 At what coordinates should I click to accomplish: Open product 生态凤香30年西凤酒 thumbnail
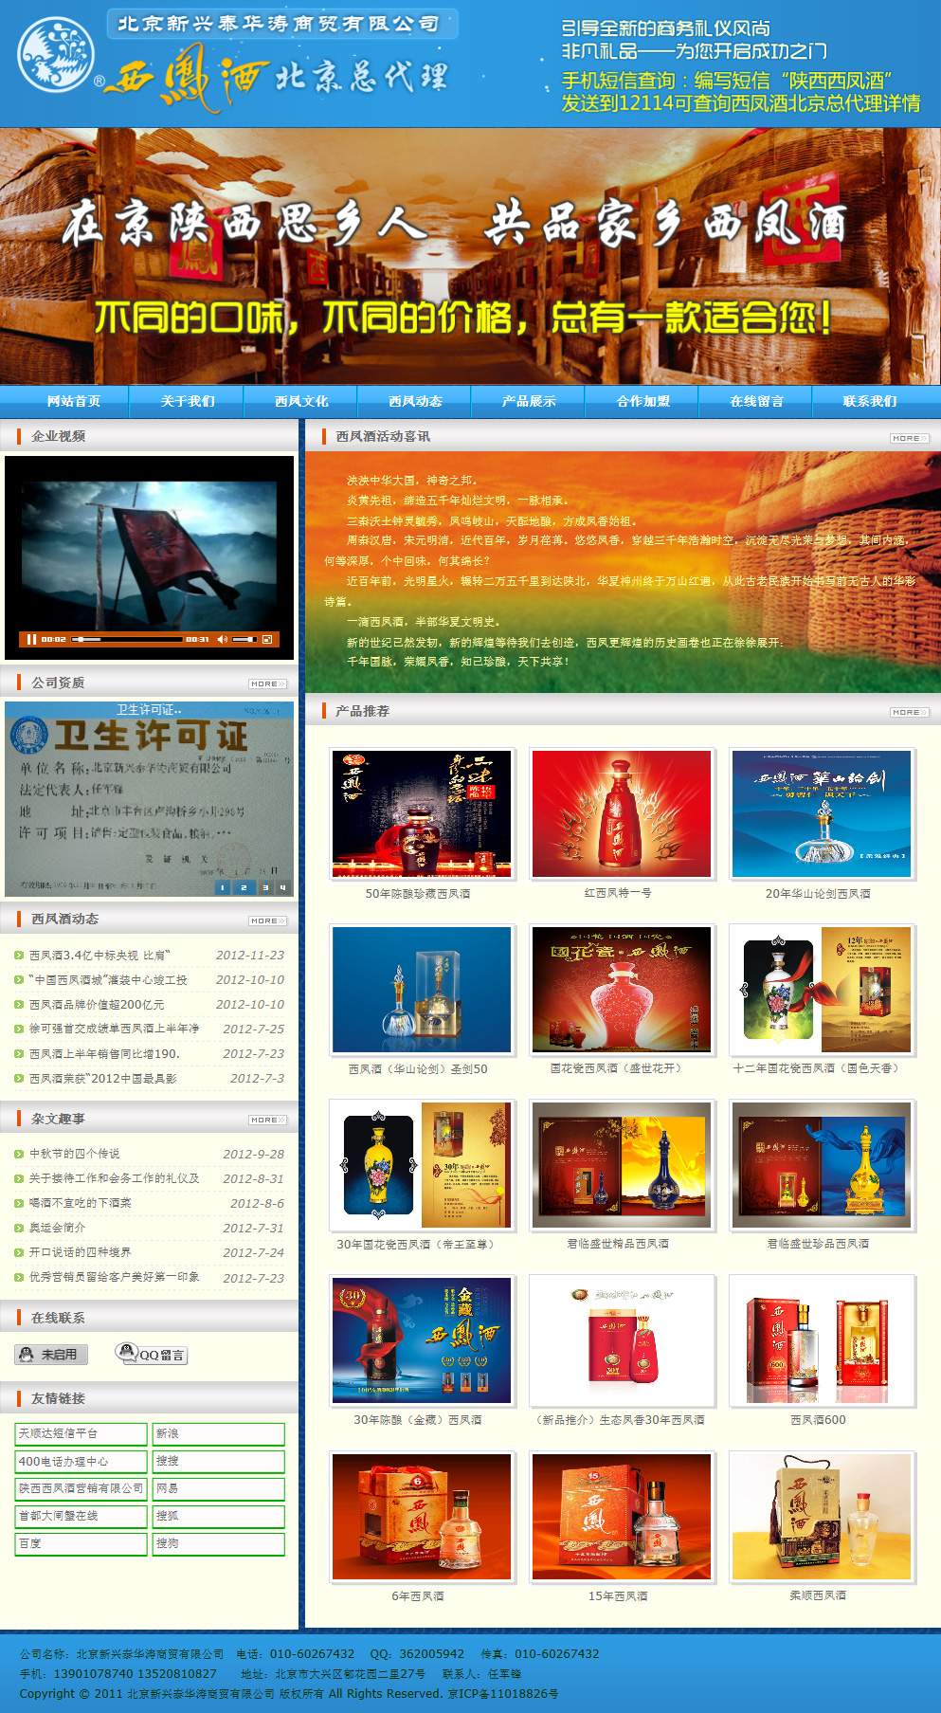622,1340
